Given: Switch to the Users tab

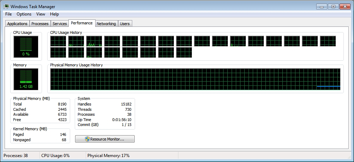Looking at the screenshot, I should pyautogui.click(x=125, y=24).
